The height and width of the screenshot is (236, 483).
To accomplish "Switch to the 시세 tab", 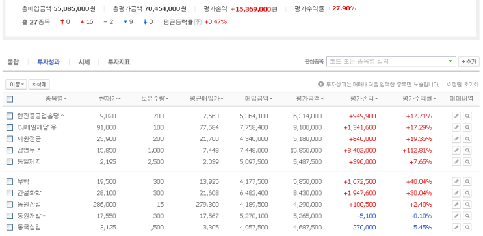I will pos(84,62).
